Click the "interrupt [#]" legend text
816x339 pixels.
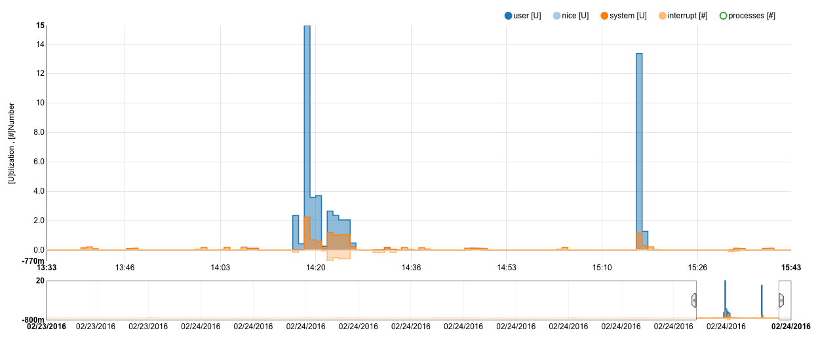click(688, 16)
